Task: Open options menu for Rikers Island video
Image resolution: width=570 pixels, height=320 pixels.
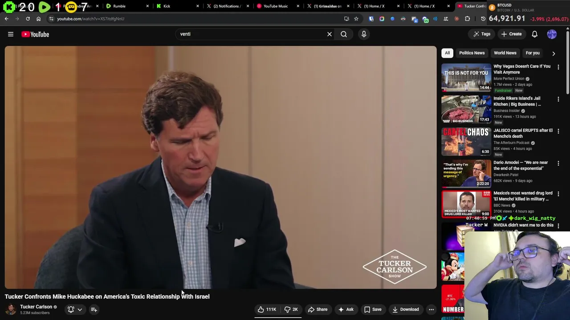Action: pyautogui.click(x=558, y=99)
